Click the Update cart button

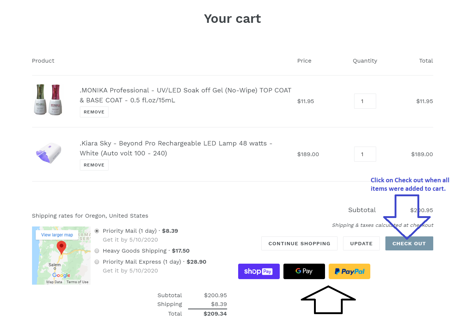(x=361, y=243)
